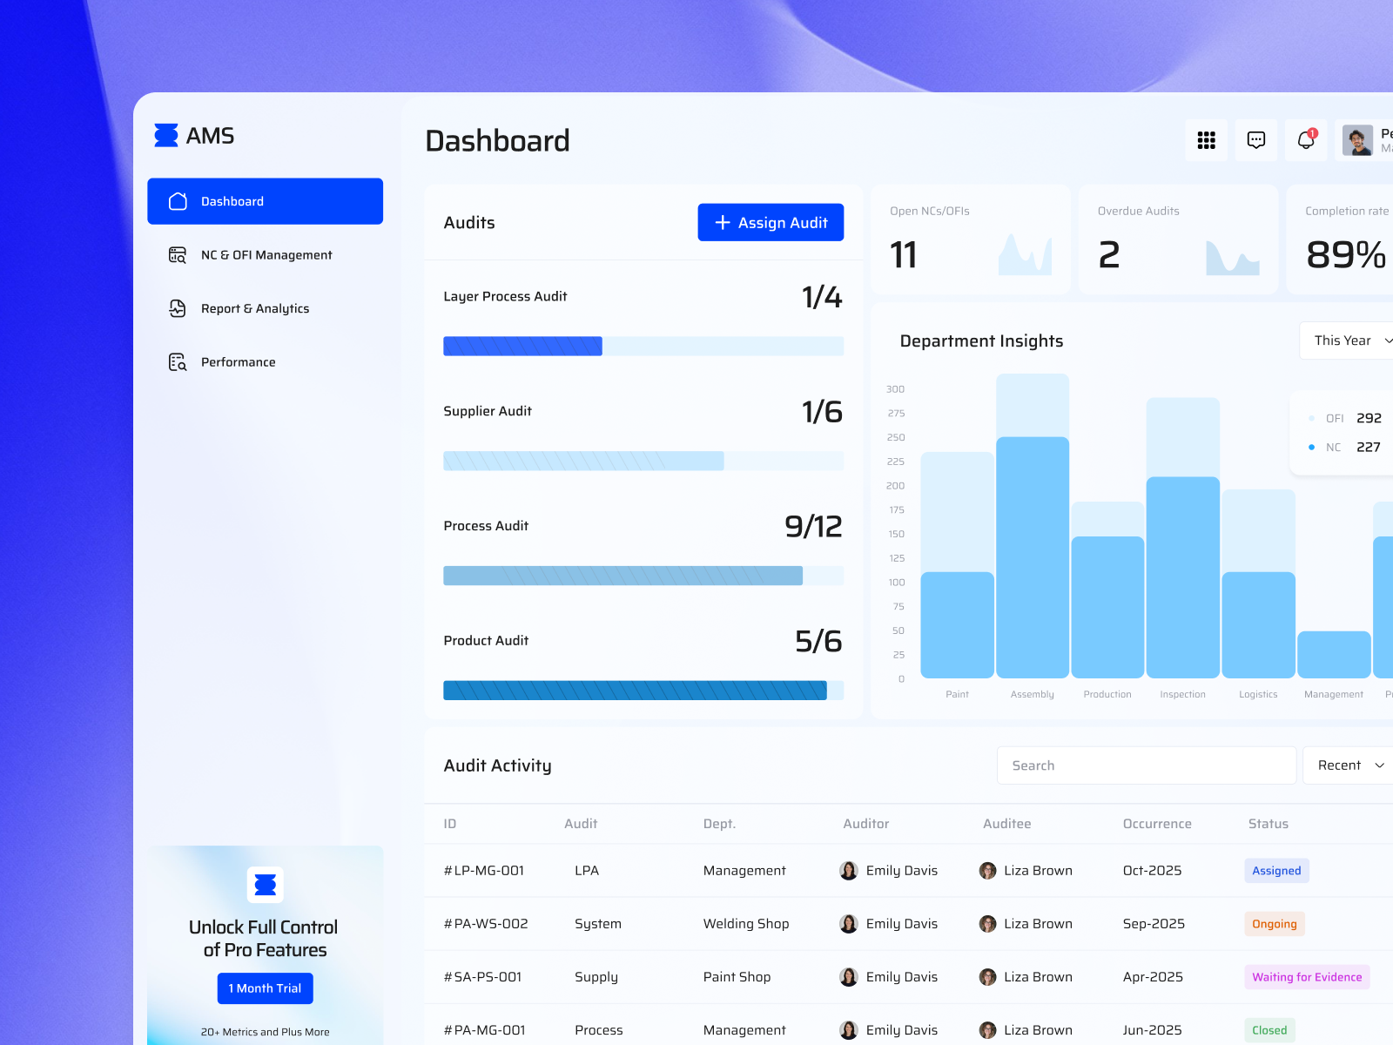This screenshot has height=1045, width=1393.
Task: Click the OFI legend entry
Action: [1344, 418]
